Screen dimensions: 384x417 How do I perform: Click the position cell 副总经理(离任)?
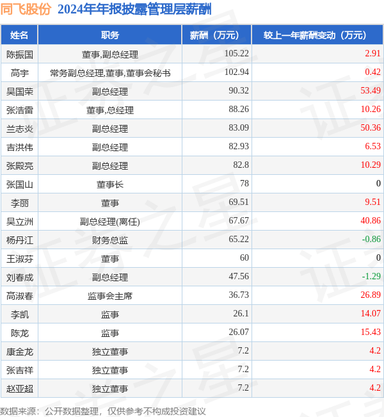click(x=110, y=222)
